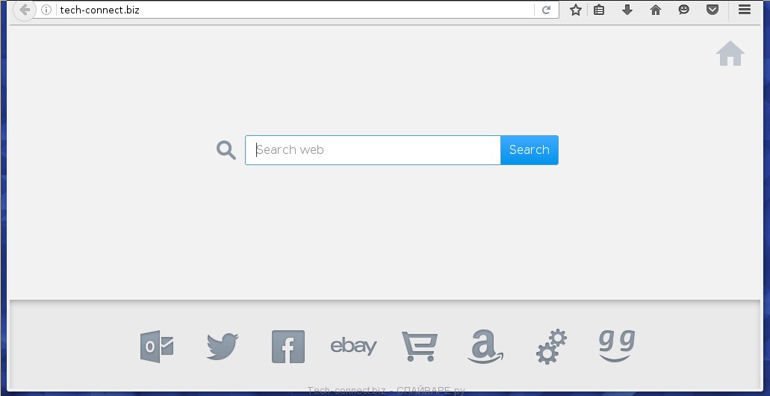Image resolution: width=770 pixels, height=396 pixels.
Task: Click the page's large home icon
Action: pyautogui.click(x=730, y=54)
